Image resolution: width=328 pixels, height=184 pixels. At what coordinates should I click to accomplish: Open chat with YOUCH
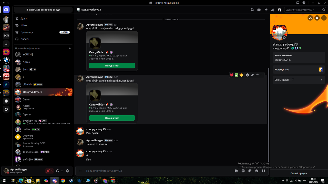point(43,54)
